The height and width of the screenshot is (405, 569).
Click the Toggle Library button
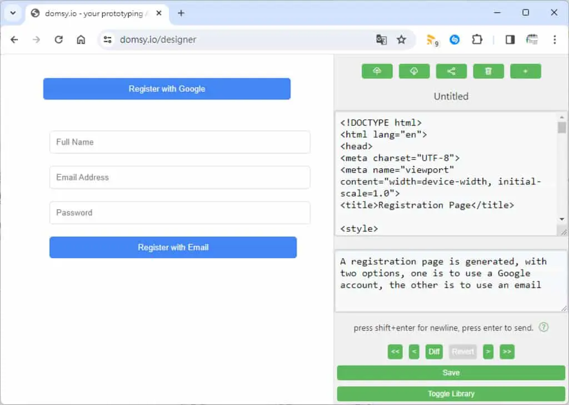coord(451,394)
